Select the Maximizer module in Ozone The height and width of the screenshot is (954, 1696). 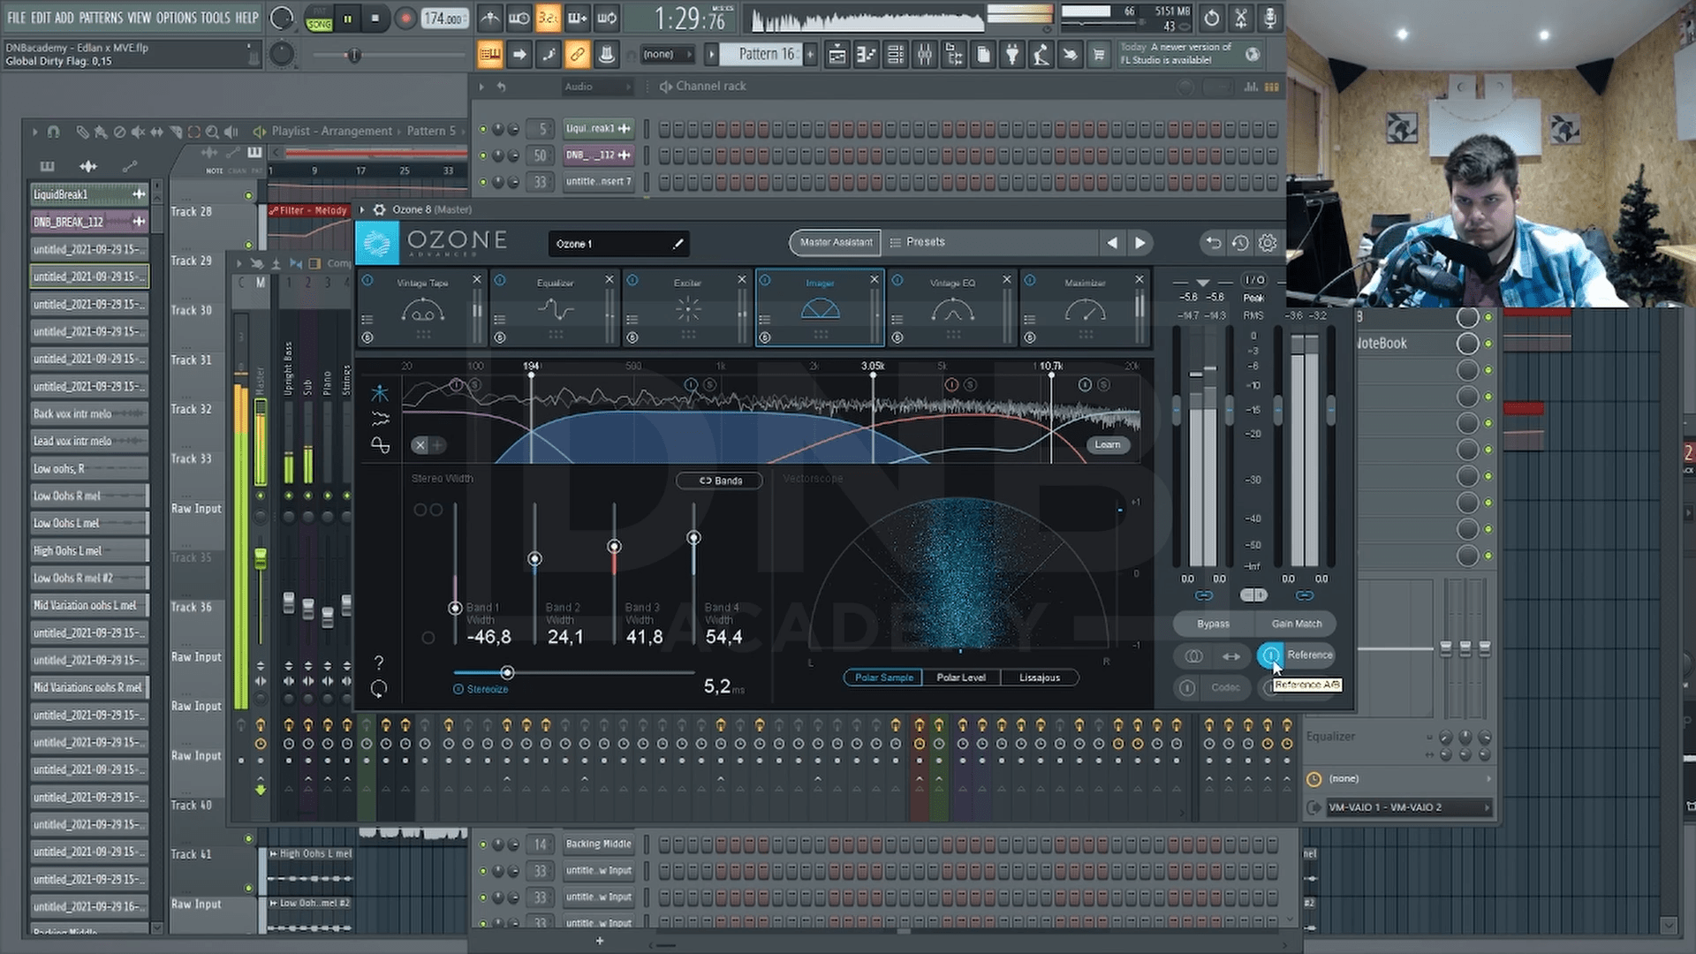tap(1085, 308)
